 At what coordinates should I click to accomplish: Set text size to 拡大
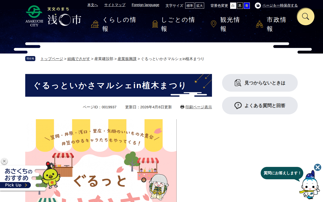point(200,6)
